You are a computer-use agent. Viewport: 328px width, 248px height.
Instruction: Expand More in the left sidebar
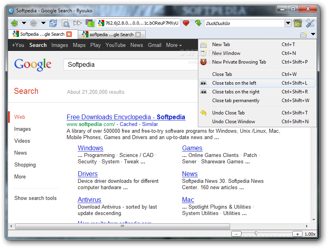tap(20, 177)
